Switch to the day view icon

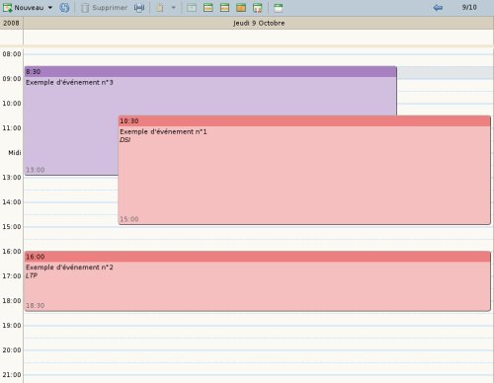click(192, 8)
